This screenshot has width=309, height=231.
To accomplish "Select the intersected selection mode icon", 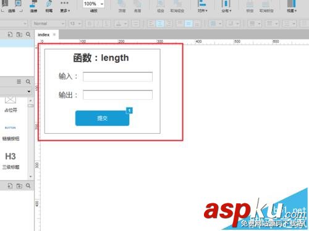I will tap(5, 3).
